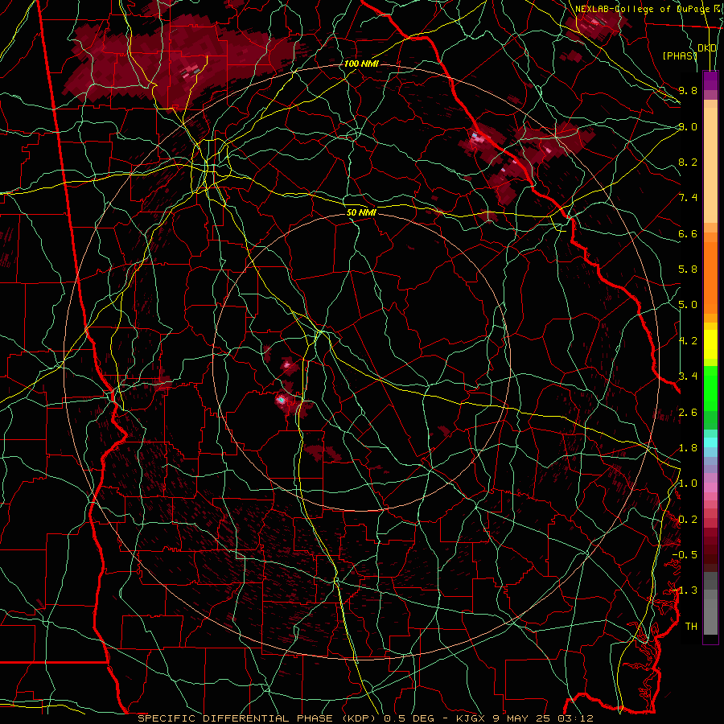Image resolution: width=724 pixels, height=724 pixels.
Task: Click the 2.6 value on the color scale
Action: tap(688, 412)
